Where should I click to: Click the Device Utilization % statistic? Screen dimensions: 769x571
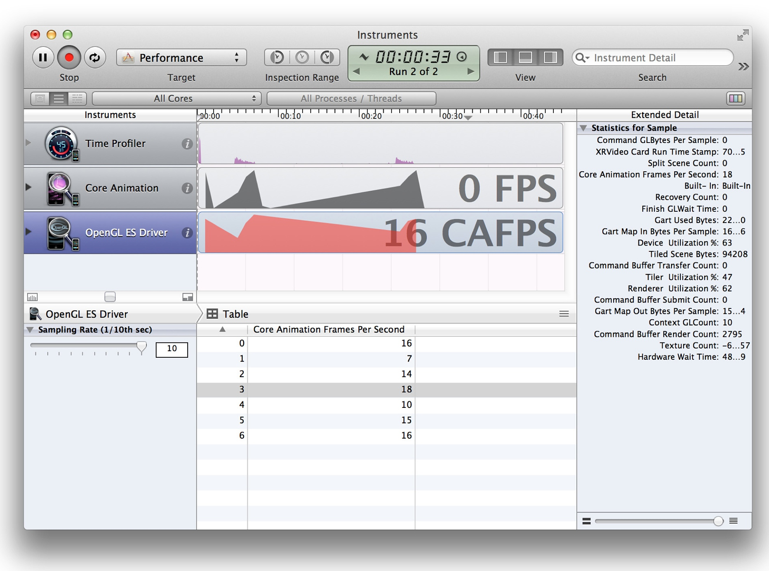[x=685, y=243]
